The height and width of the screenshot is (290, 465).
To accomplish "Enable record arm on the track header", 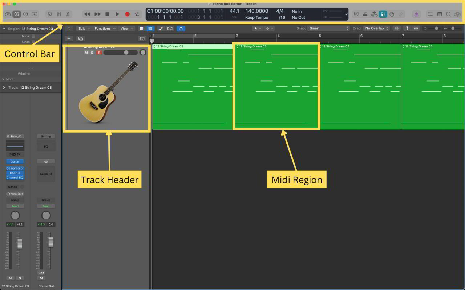I will [98, 53].
